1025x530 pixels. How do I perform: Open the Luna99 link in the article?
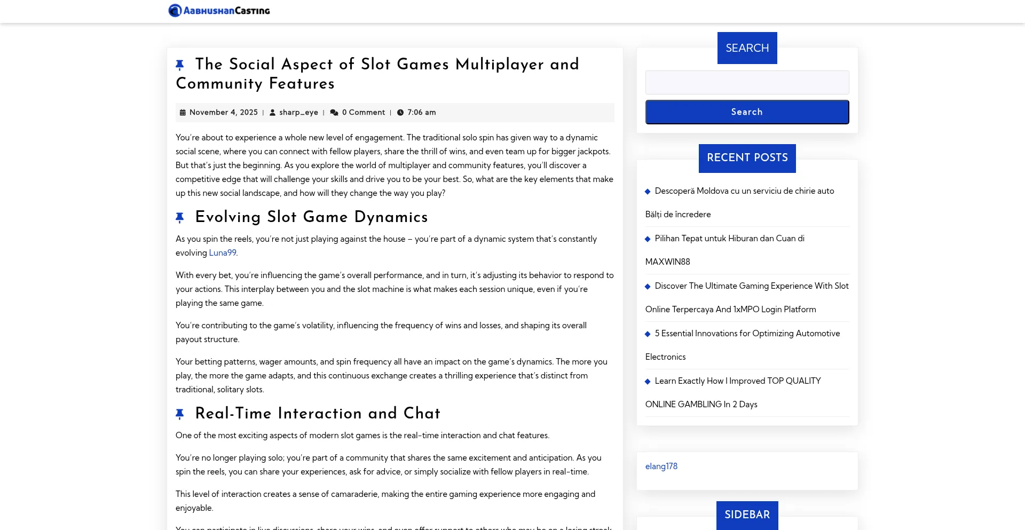(x=222, y=253)
